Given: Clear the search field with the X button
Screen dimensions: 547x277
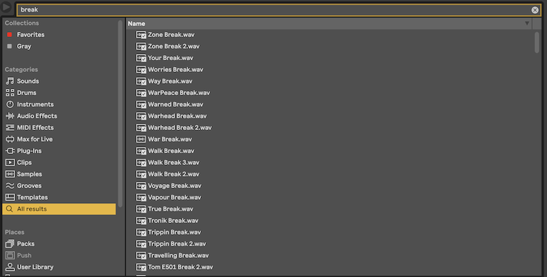Looking at the screenshot, I should 535,10.
